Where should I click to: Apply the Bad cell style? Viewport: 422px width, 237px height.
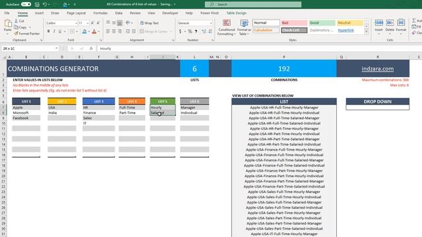click(x=294, y=23)
